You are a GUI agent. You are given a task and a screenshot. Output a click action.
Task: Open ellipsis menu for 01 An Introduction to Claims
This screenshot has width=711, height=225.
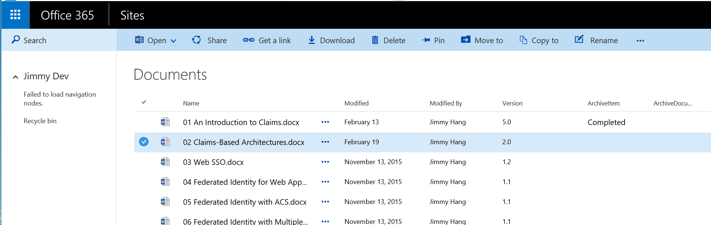pyautogui.click(x=325, y=122)
